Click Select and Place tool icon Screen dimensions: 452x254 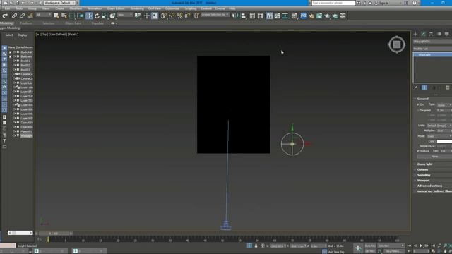(112, 16)
